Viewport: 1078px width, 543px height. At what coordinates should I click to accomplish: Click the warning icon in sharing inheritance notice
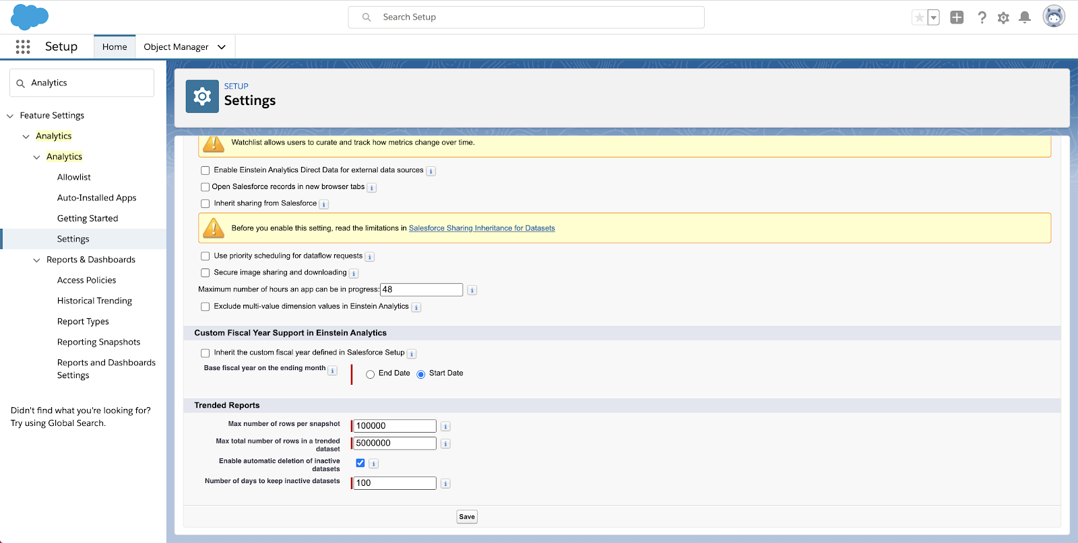click(214, 228)
